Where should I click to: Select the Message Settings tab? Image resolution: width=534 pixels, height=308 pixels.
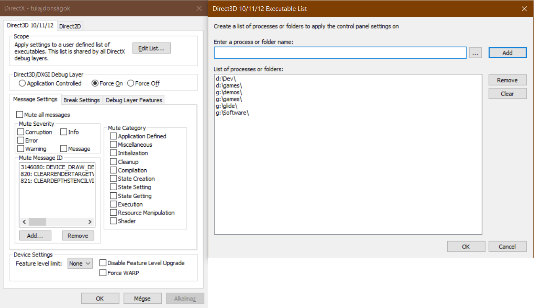tap(35, 99)
